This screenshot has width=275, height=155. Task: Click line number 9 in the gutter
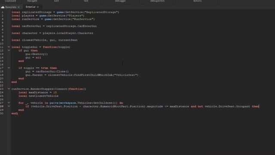[3, 40]
